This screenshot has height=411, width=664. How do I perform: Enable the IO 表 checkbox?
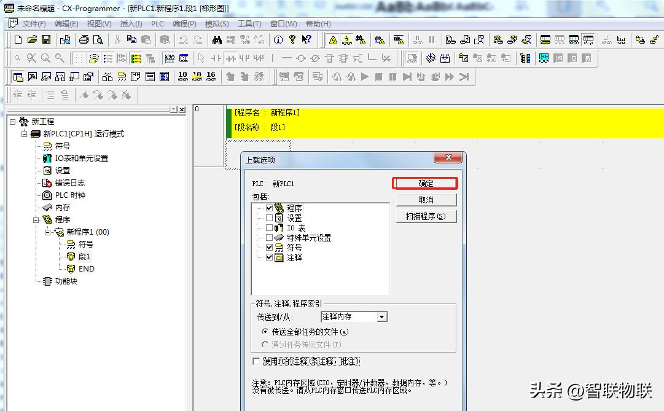click(x=270, y=227)
